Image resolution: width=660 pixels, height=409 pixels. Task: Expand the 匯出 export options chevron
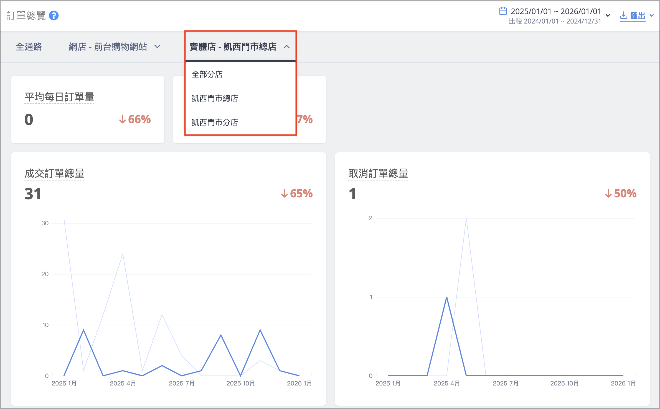pyautogui.click(x=652, y=15)
